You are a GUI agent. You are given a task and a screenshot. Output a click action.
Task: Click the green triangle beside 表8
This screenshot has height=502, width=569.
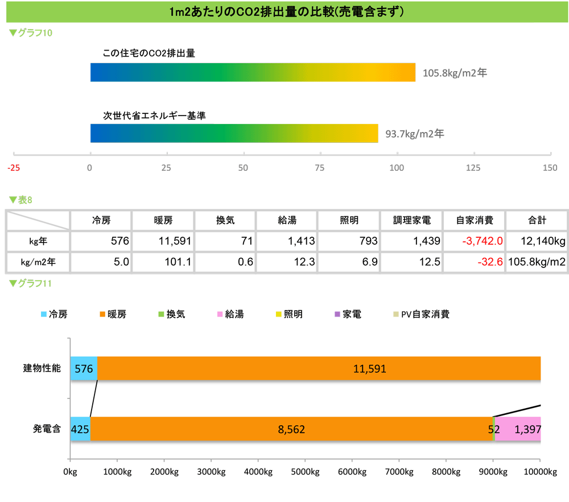pyautogui.click(x=13, y=200)
